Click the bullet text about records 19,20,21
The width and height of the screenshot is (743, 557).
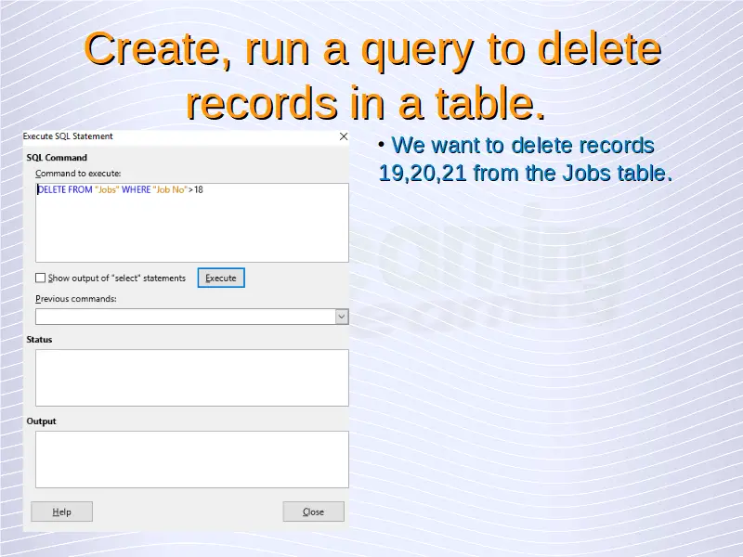click(525, 159)
